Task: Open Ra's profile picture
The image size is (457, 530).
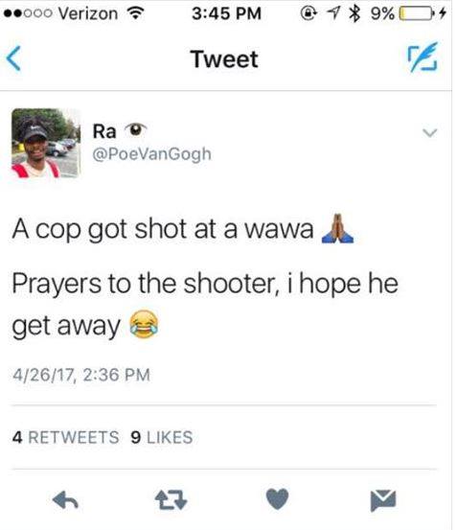Action: pyautogui.click(x=46, y=143)
